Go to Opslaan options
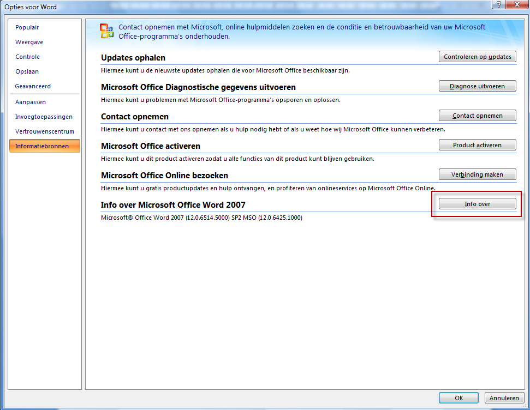The width and height of the screenshot is (530, 410). (26, 71)
